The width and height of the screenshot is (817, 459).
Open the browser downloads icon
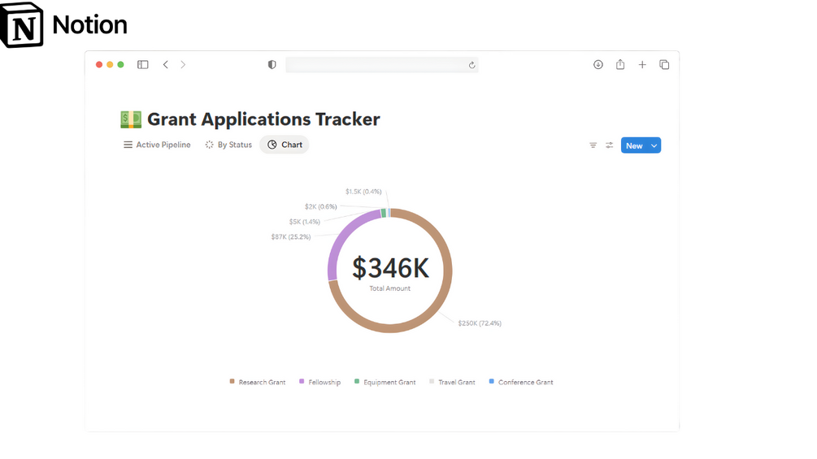pos(598,65)
